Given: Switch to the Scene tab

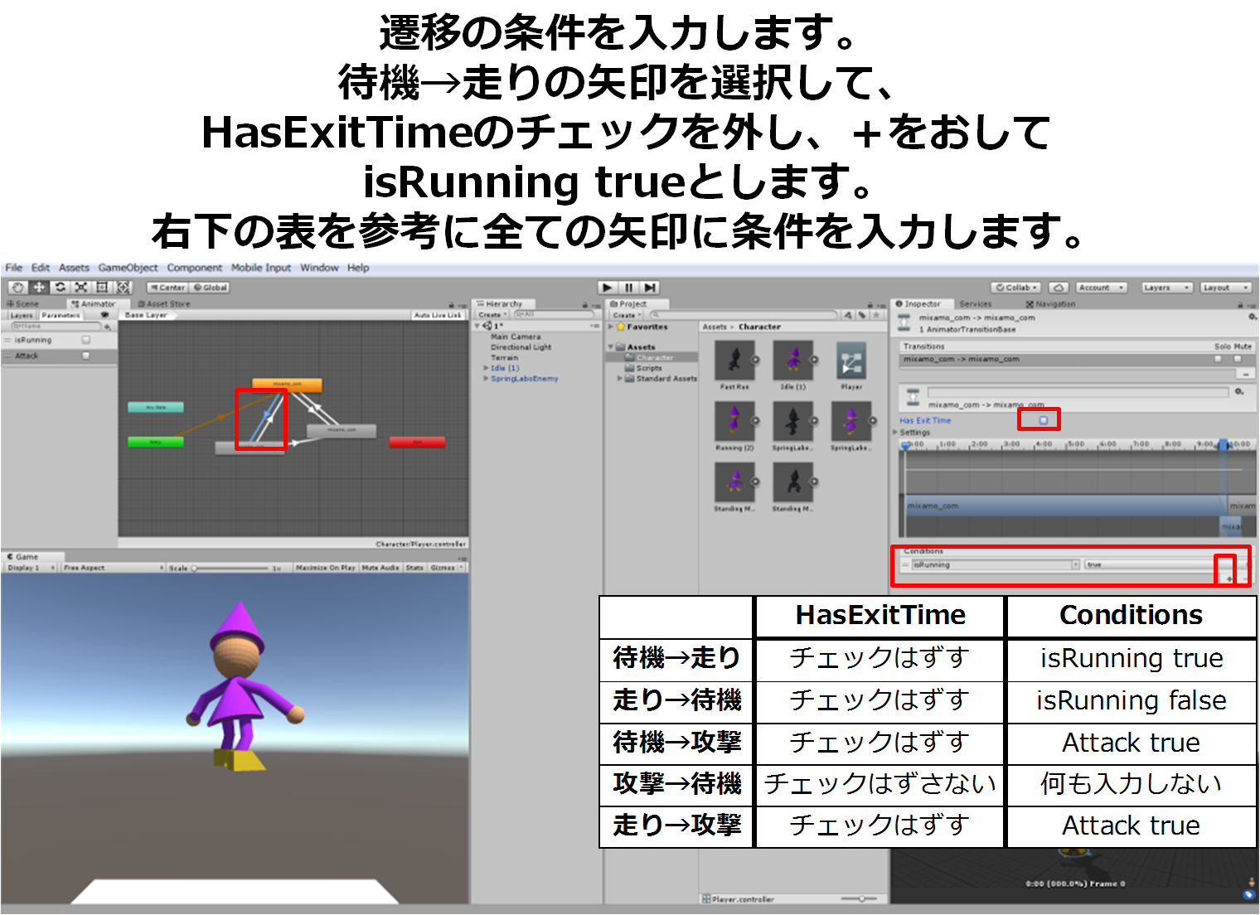Looking at the screenshot, I should 22,304.
